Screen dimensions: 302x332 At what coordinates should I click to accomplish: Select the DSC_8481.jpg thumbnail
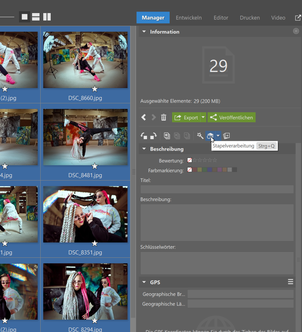(x=85, y=137)
